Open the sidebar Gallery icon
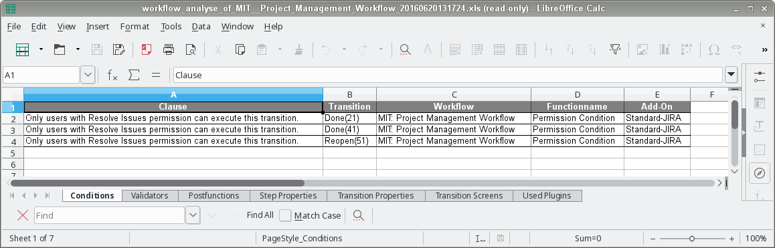Viewport: 775px width, 248px height. click(x=760, y=150)
